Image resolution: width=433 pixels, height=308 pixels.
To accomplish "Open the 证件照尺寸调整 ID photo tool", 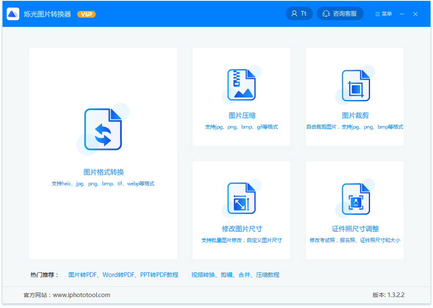I will tap(355, 197).
